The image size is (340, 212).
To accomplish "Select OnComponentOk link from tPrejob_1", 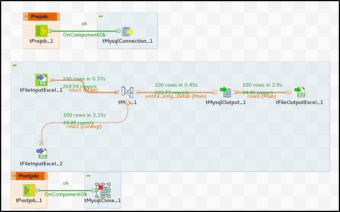I will pos(84,35).
